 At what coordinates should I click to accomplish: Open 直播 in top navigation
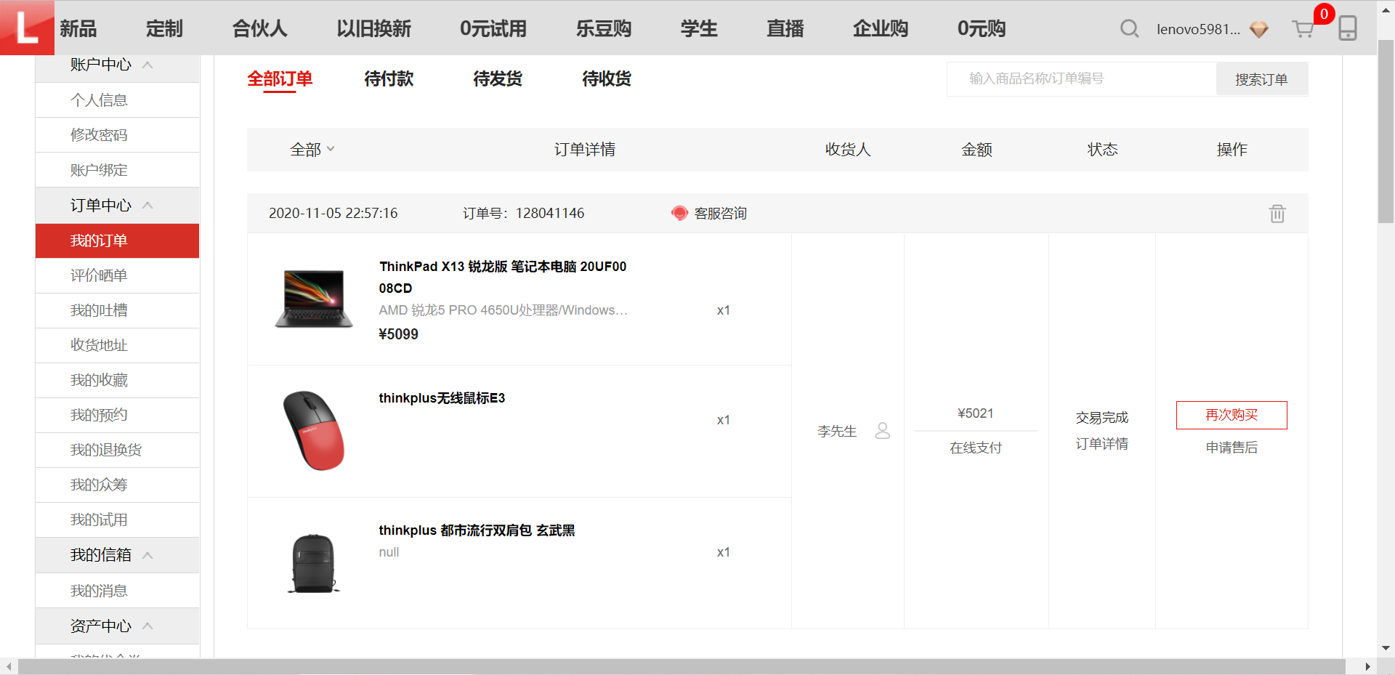785,28
